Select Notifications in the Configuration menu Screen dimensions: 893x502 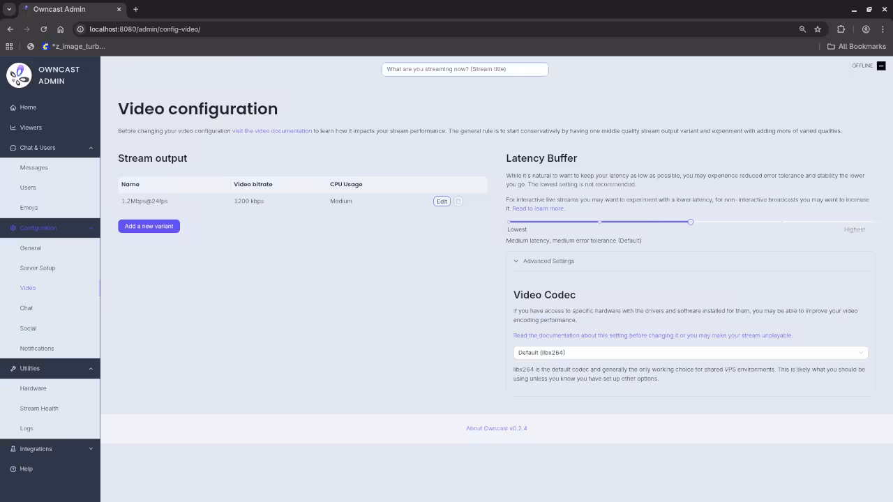tap(36, 348)
